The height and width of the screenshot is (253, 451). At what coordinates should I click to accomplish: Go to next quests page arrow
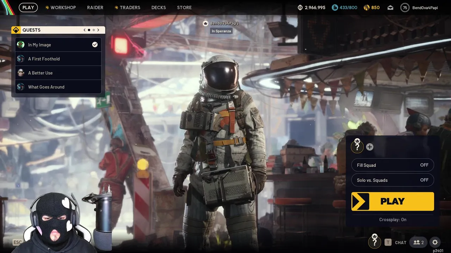click(x=98, y=30)
